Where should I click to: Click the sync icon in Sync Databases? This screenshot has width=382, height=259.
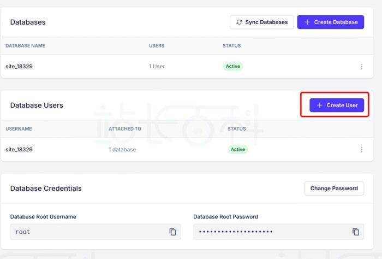[239, 22]
